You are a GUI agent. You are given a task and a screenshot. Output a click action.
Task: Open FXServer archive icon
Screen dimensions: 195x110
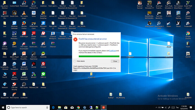point(53,45)
